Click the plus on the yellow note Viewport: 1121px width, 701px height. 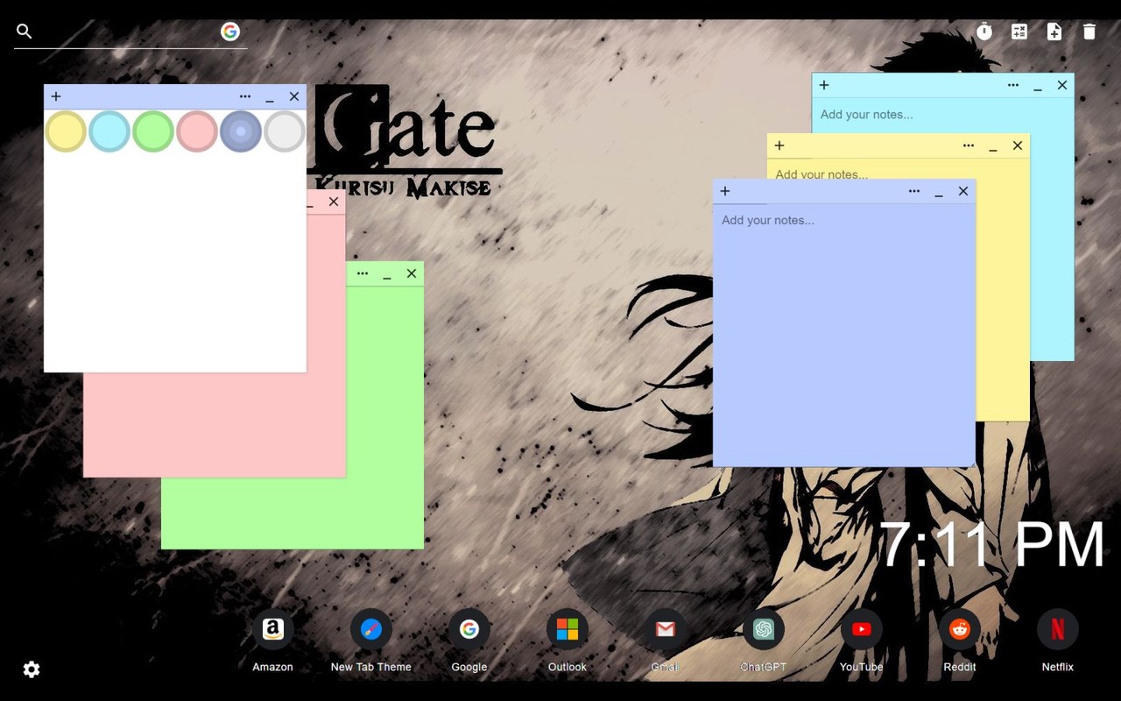[779, 145]
